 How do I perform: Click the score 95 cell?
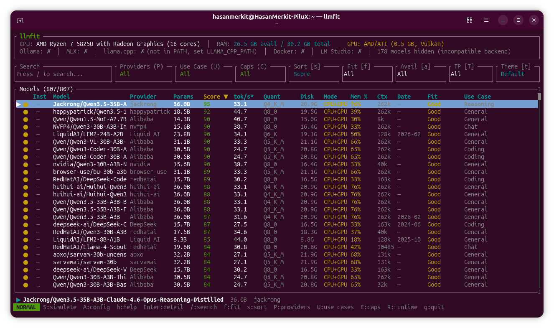coord(207,104)
